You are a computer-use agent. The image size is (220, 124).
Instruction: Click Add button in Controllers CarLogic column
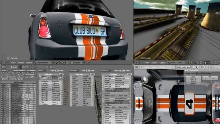(92, 74)
